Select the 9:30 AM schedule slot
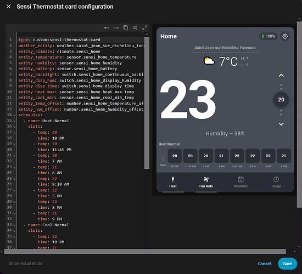302x274 pixels. 237,156
